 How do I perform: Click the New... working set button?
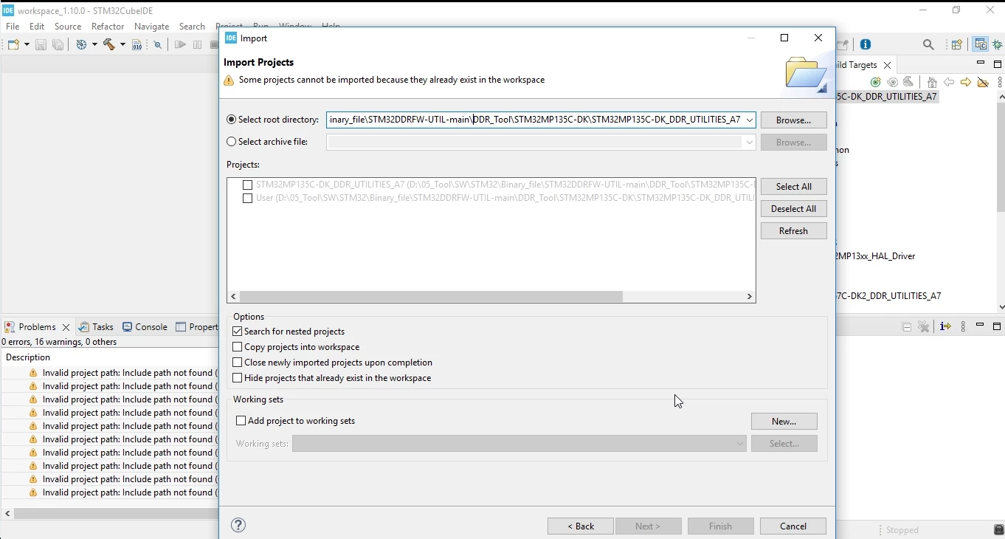coord(784,422)
